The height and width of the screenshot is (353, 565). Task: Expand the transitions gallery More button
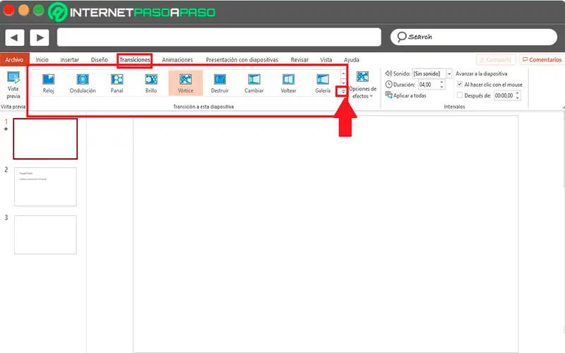tap(343, 92)
